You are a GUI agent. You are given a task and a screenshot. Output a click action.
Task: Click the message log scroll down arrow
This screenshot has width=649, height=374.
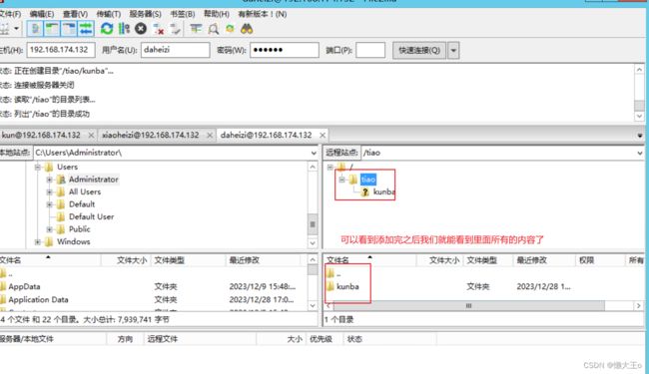(x=639, y=117)
